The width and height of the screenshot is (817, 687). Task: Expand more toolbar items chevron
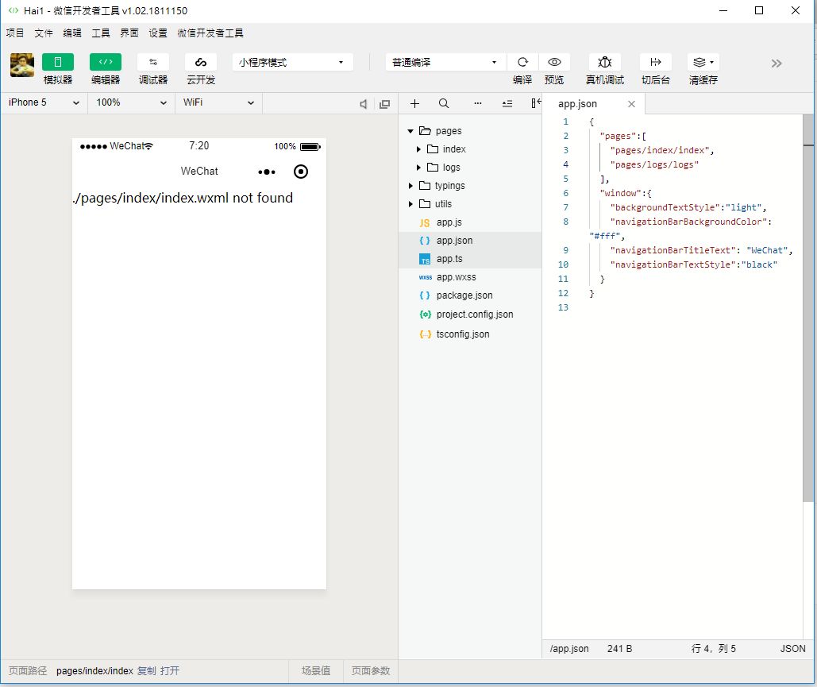point(777,63)
